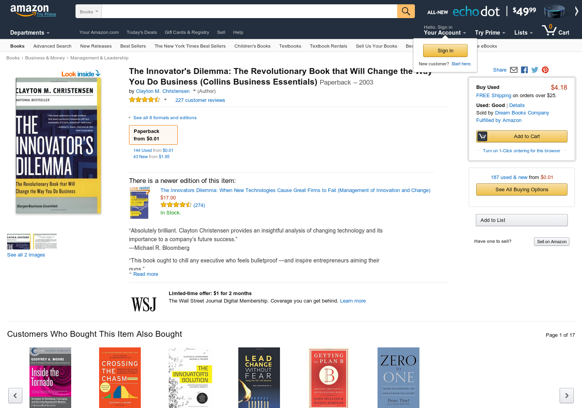Share on Twitter icon
This screenshot has width=582, height=408.
(535, 70)
